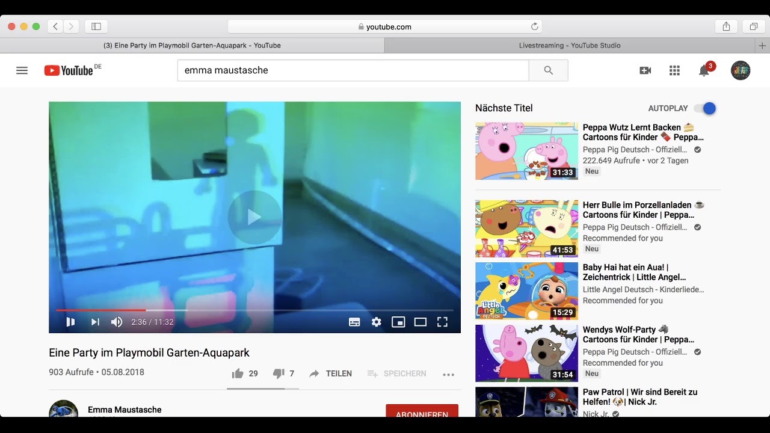The height and width of the screenshot is (433, 770).
Task: Click the Wendys Wolf-Party title
Action: pos(638,334)
